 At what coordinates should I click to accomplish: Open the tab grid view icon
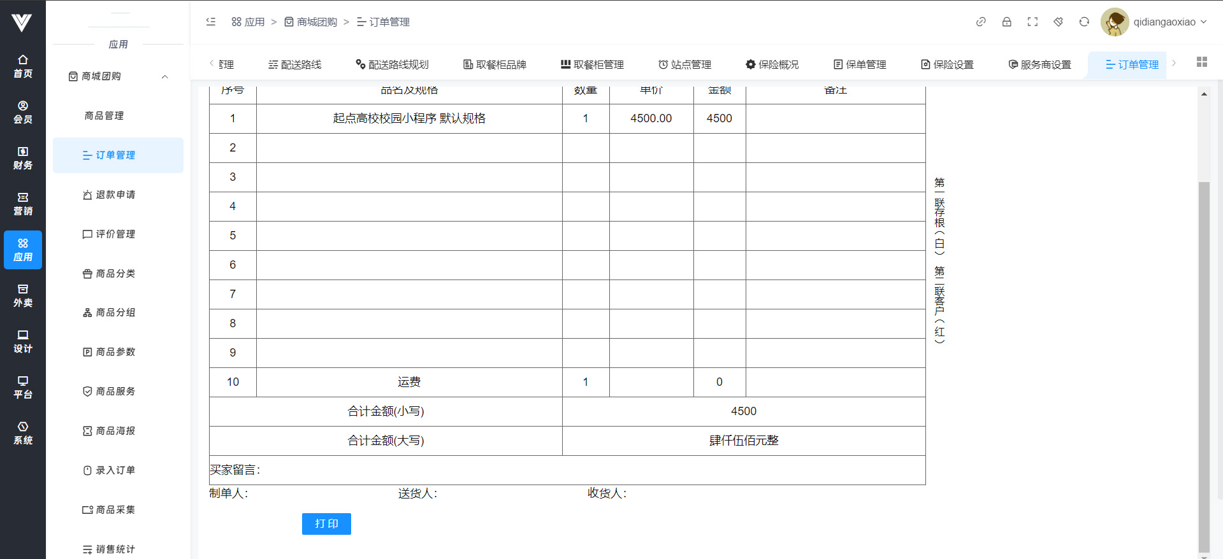tap(1201, 62)
